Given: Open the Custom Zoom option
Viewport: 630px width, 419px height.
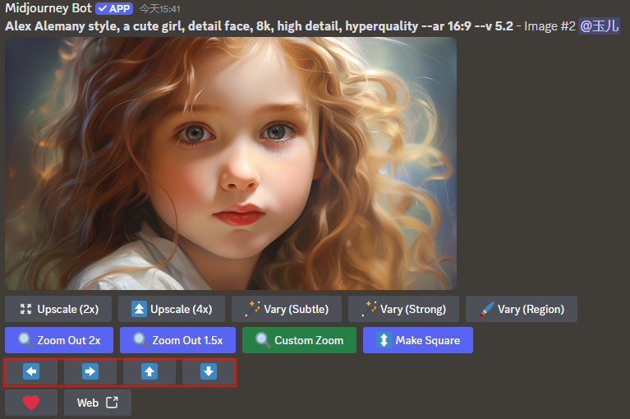Looking at the screenshot, I should click(299, 340).
